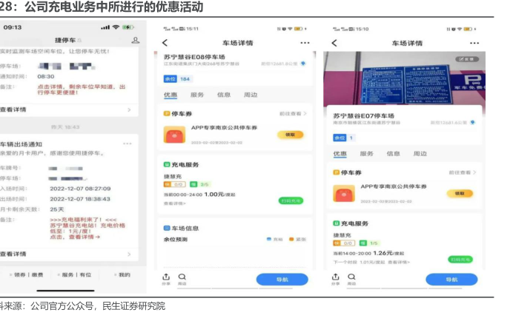
Task: Switch to 服务 tab on E08 screen
Action: click(197, 95)
